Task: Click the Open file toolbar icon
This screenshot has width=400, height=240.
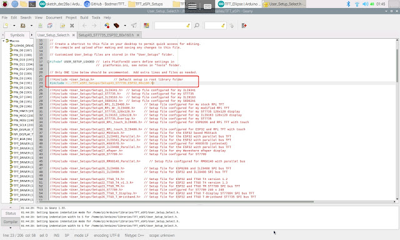Action: point(23,26)
